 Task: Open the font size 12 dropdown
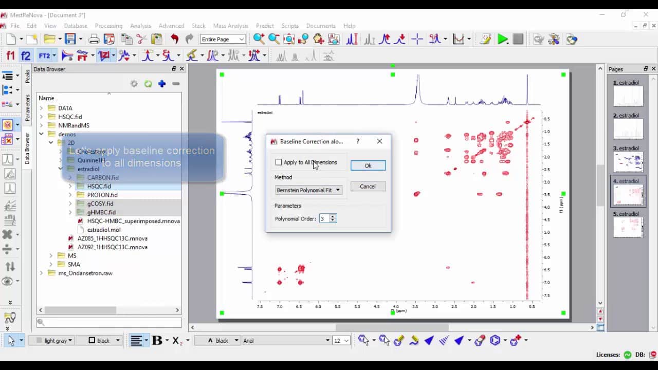(341, 340)
